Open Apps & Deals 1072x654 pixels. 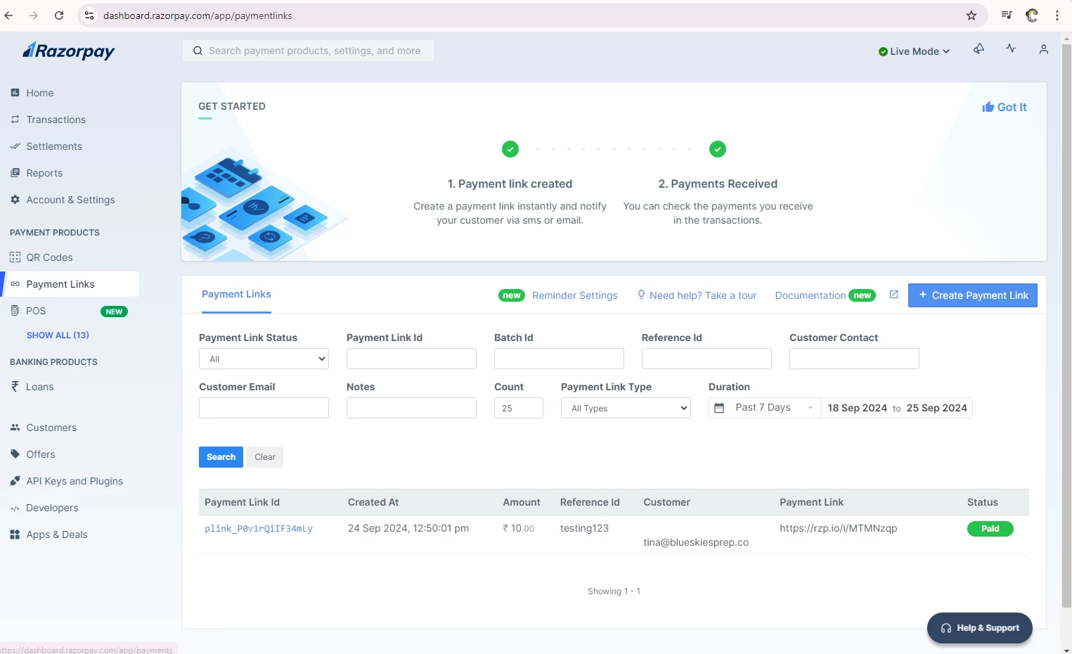point(57,534)
